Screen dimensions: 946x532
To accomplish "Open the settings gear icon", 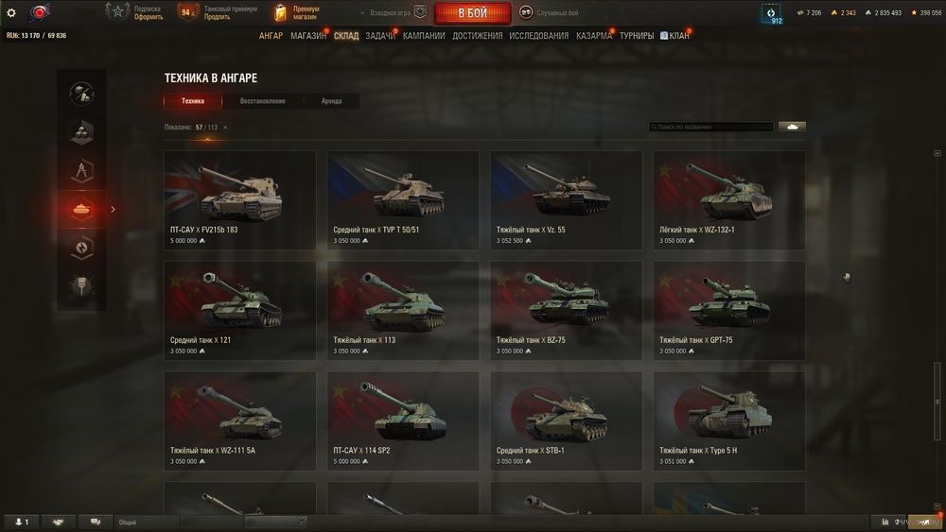I will pyautogui.click(x=10, y=12).
